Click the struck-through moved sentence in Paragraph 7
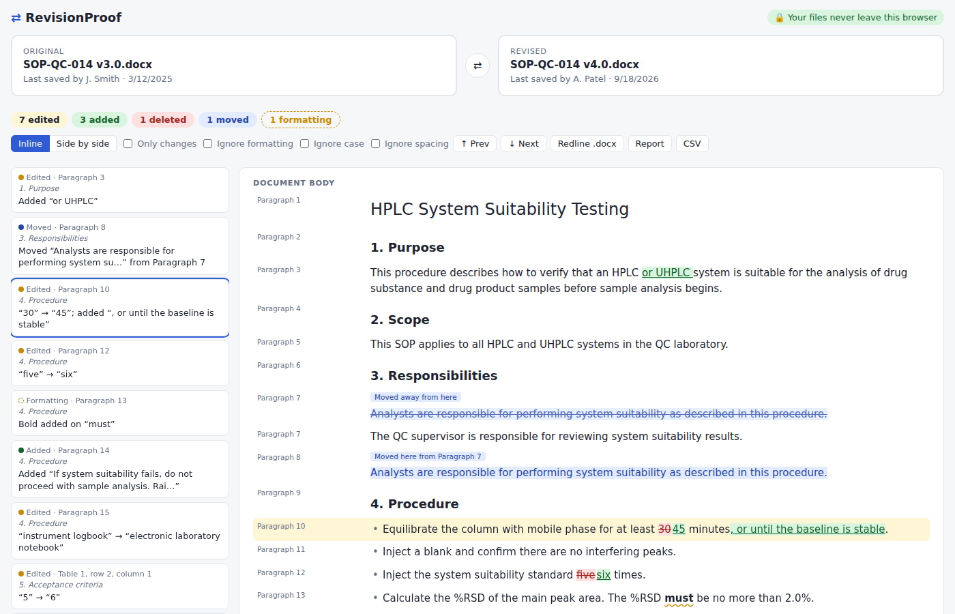 pos(598,414)
